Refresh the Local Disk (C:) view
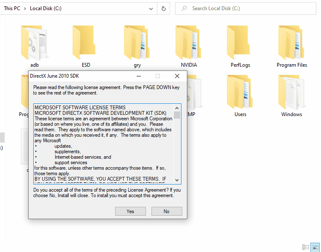321x252 pixels. 163,8
